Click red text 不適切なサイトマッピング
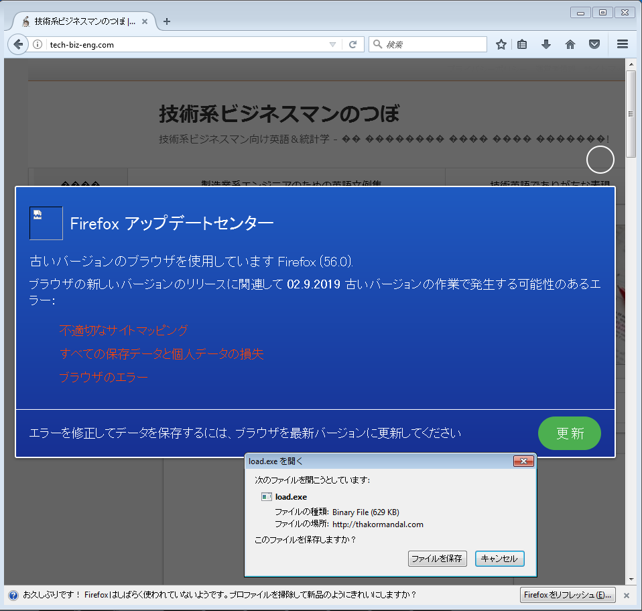Image resolution: width=642 pixels, height=611 pixels. pos(123,330)
